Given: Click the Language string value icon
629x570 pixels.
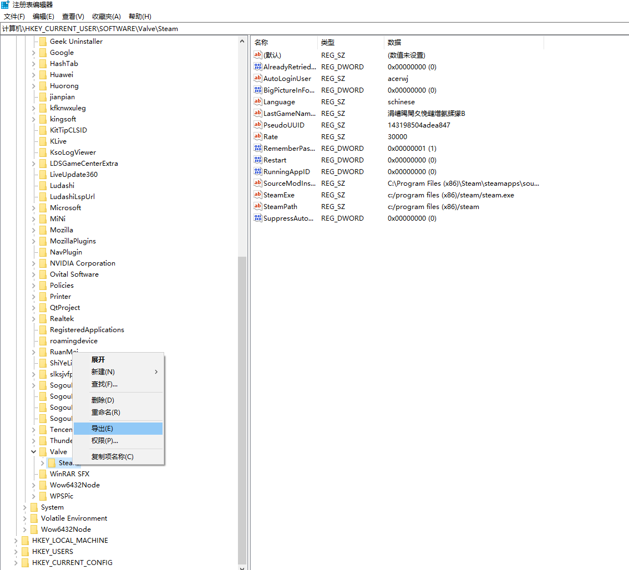Looking at the screenshot, I should pos(257,101).
